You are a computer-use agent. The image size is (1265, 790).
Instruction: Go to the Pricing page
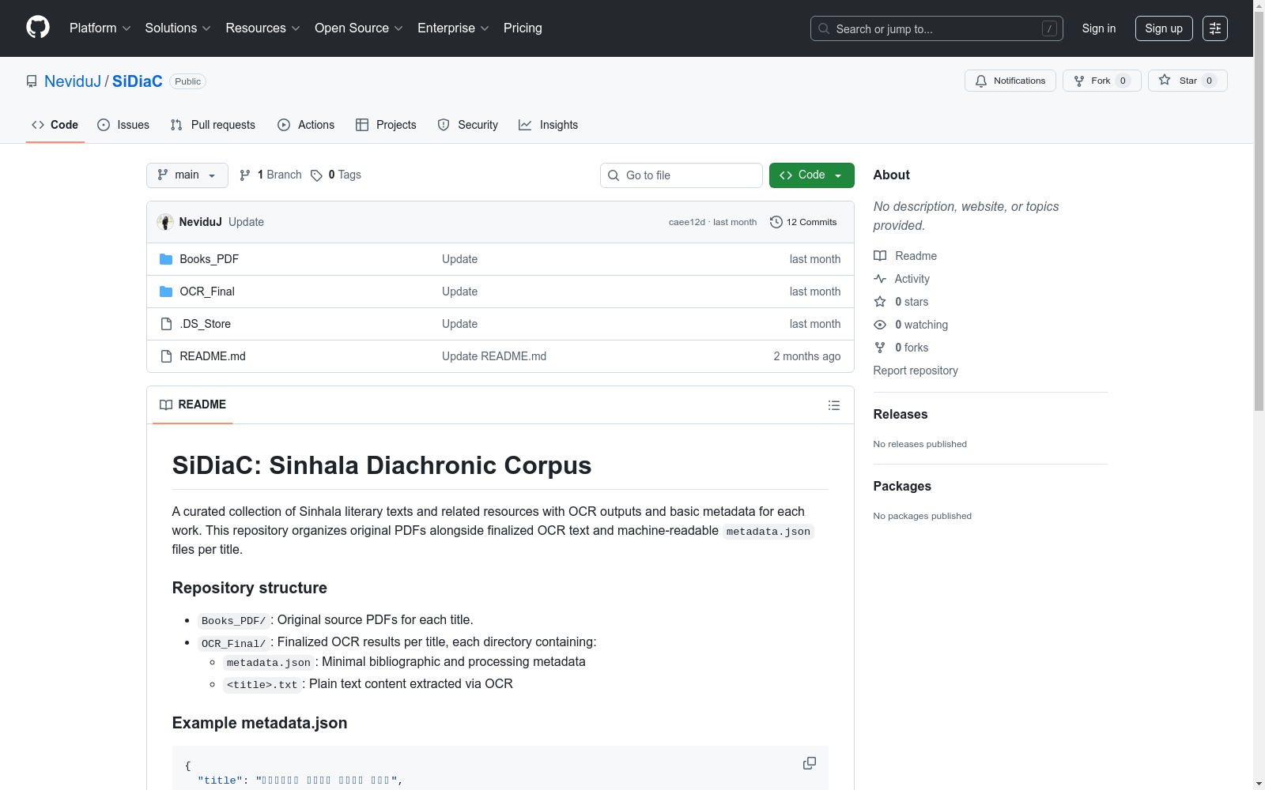[x=523, y=28]
